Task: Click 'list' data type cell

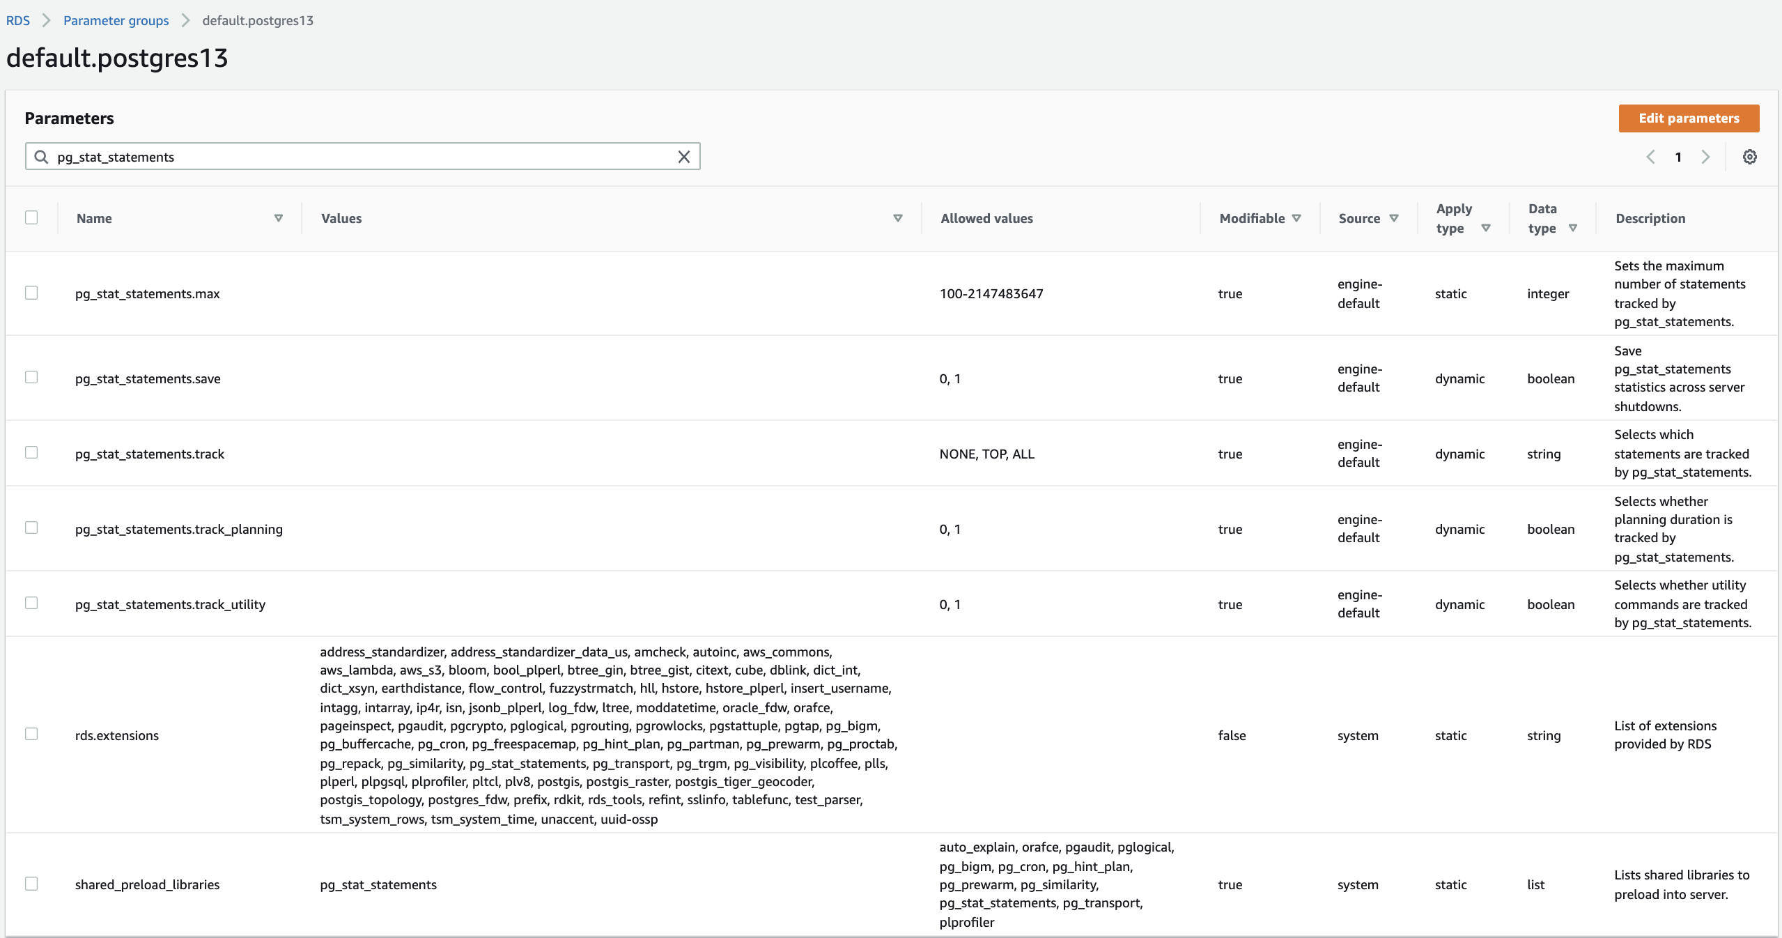Action: [x=1535, y=884]
